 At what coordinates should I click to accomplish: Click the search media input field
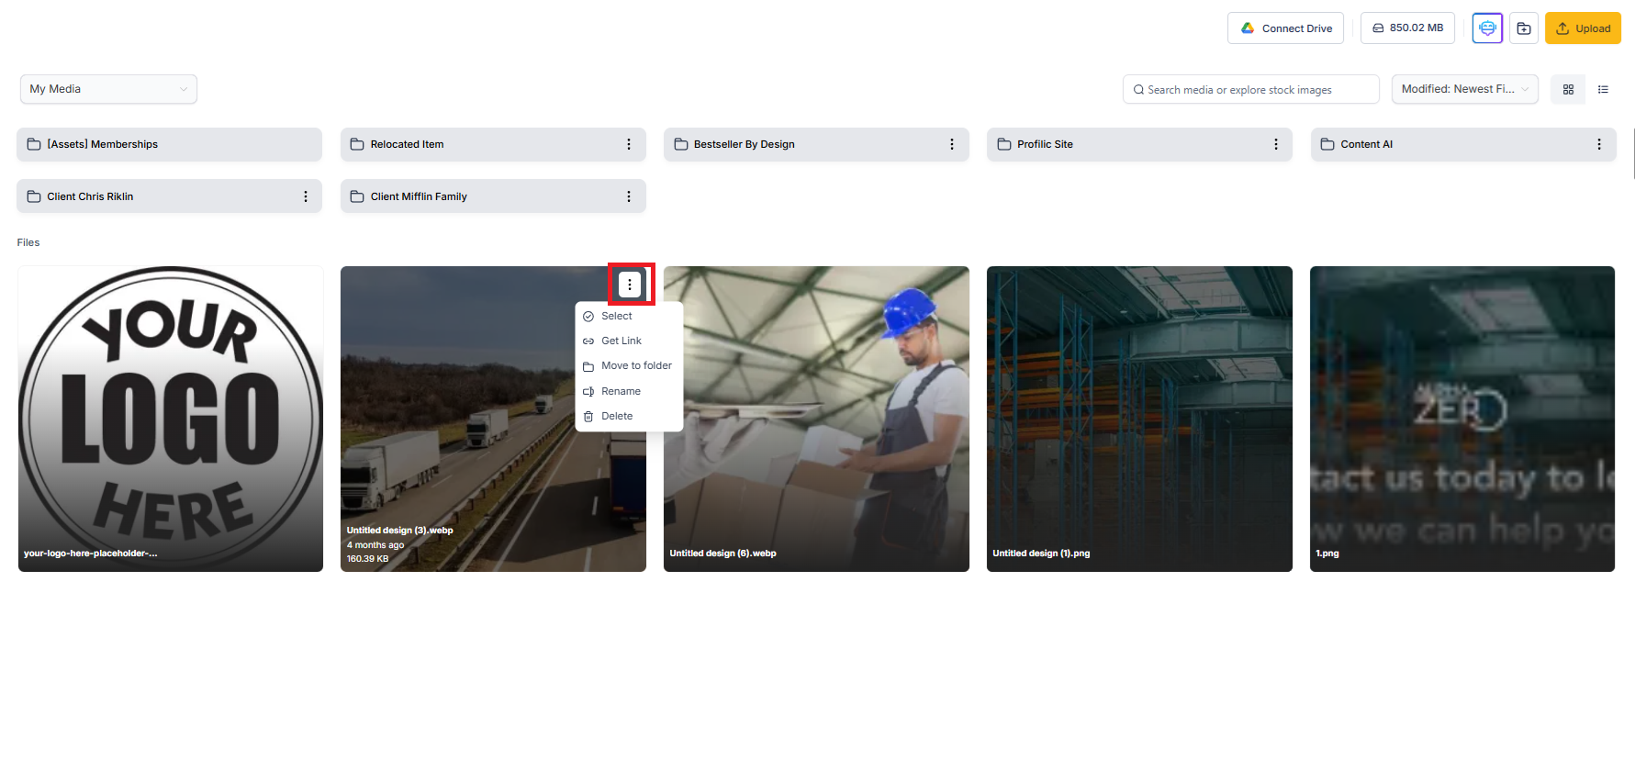pos(1250,89)
